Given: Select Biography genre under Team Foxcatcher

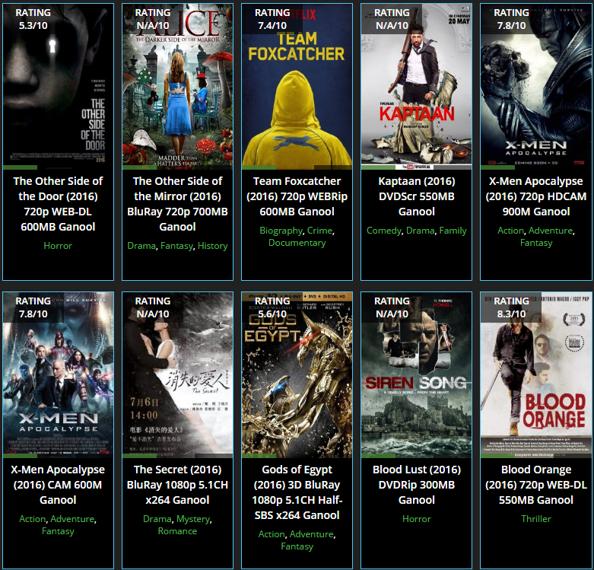Looking at the screenshot, I should coord(281,231).
